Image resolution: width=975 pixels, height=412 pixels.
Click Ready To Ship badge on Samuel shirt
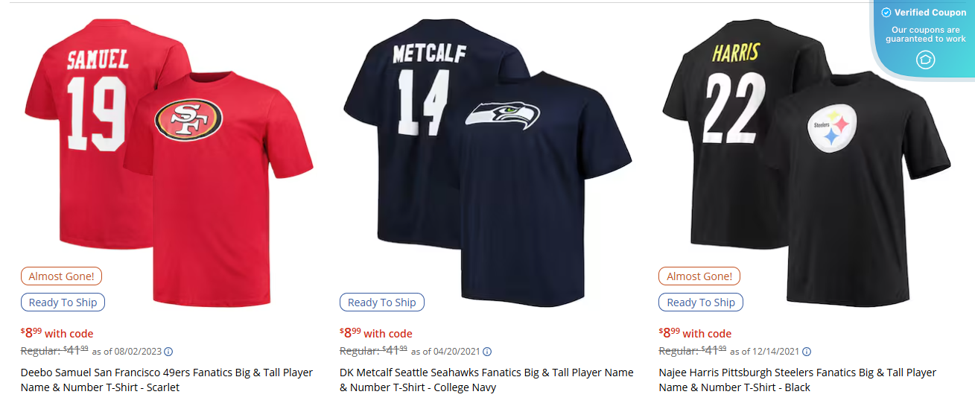coord(63,302)
